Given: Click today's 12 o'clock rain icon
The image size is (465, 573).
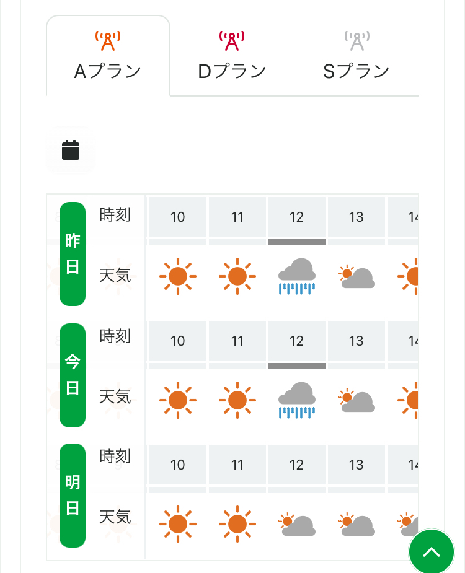Looking at the screenshot, I should 297,400.
